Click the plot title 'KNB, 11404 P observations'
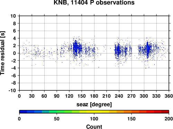This screenshot has height=129, width=173. click(94, 2)
